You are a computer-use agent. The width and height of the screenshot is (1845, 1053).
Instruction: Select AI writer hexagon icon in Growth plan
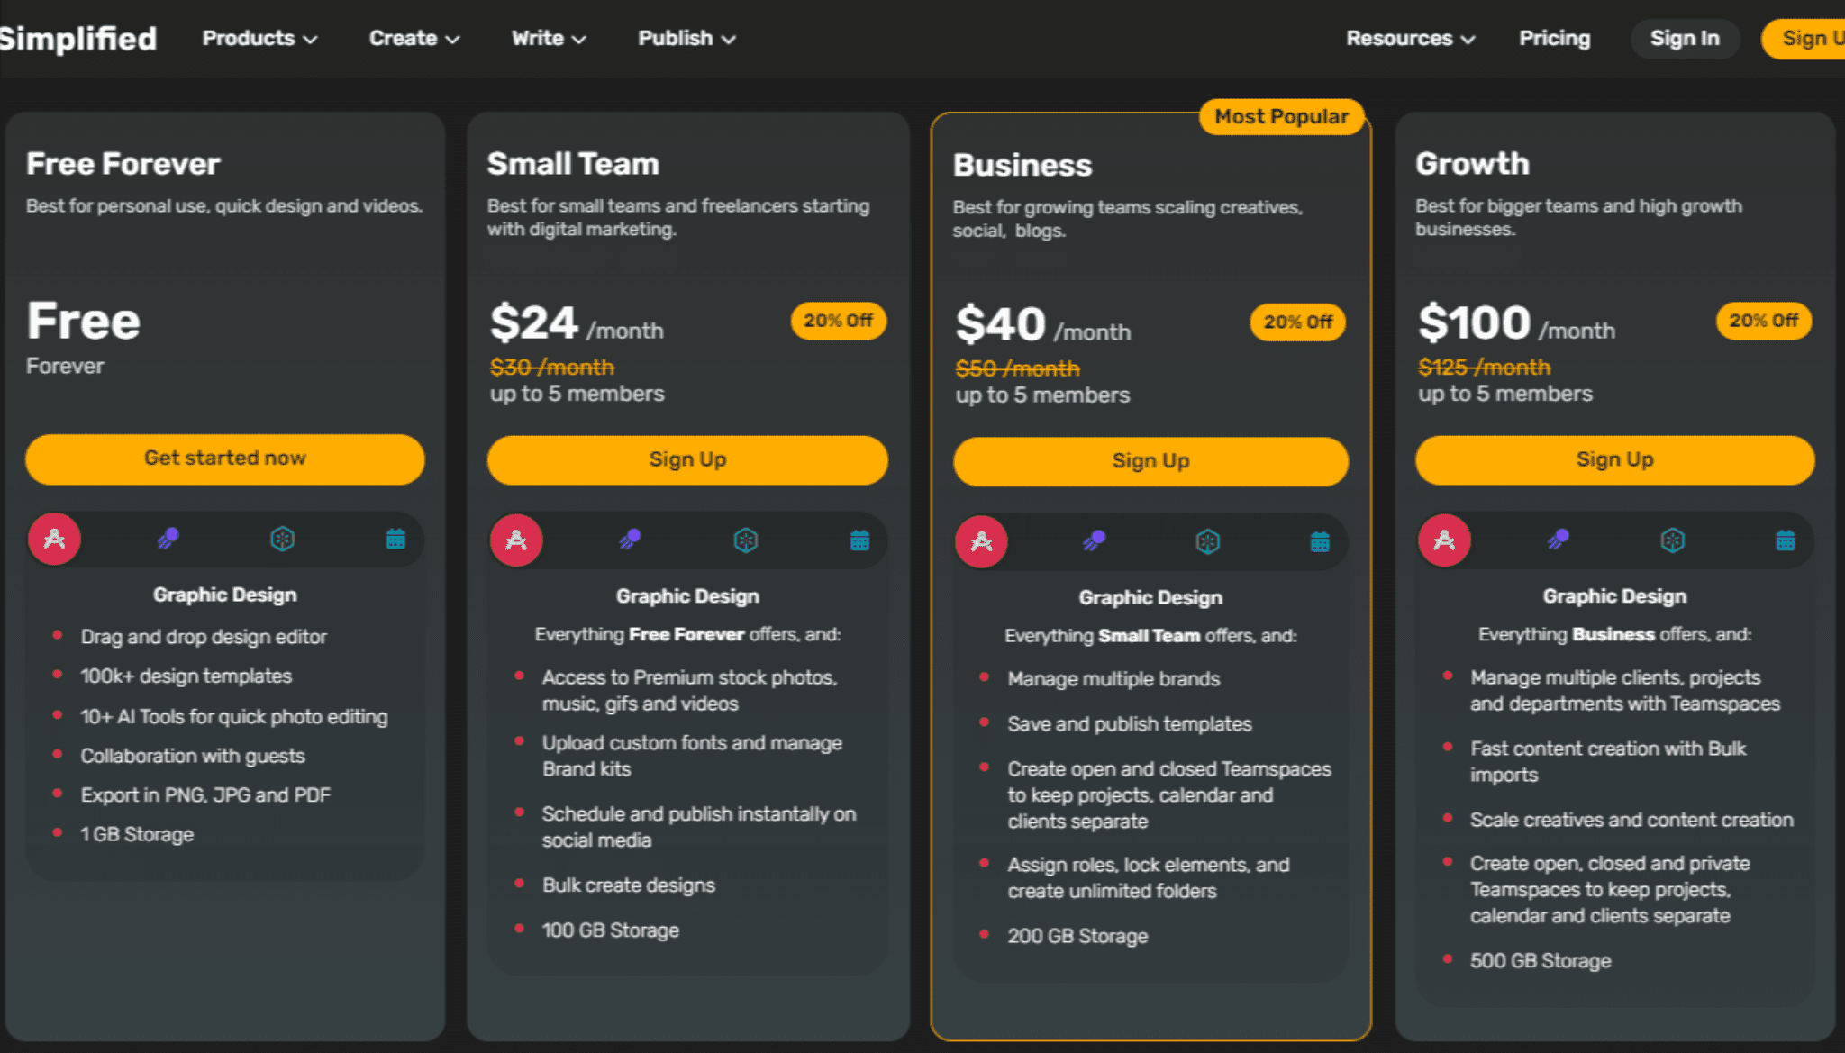pyautogui.click(x=1673, y=540)
